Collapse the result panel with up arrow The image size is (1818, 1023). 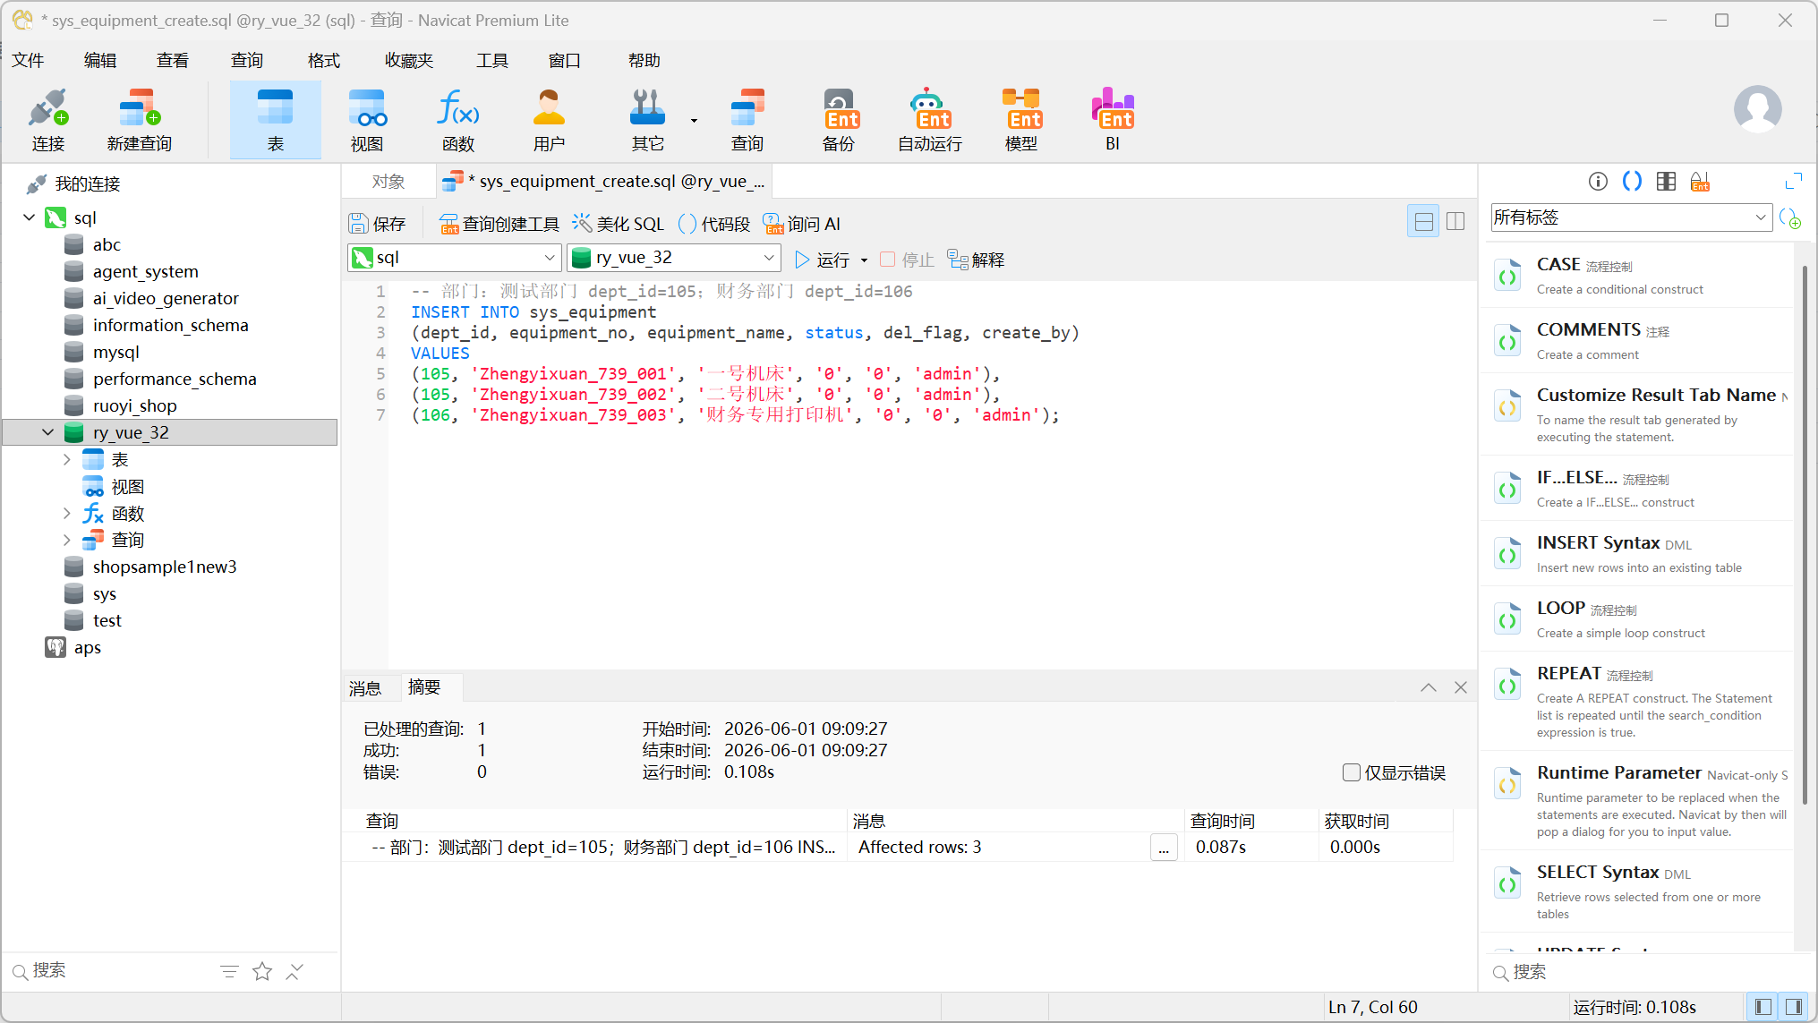[1429, 687]
